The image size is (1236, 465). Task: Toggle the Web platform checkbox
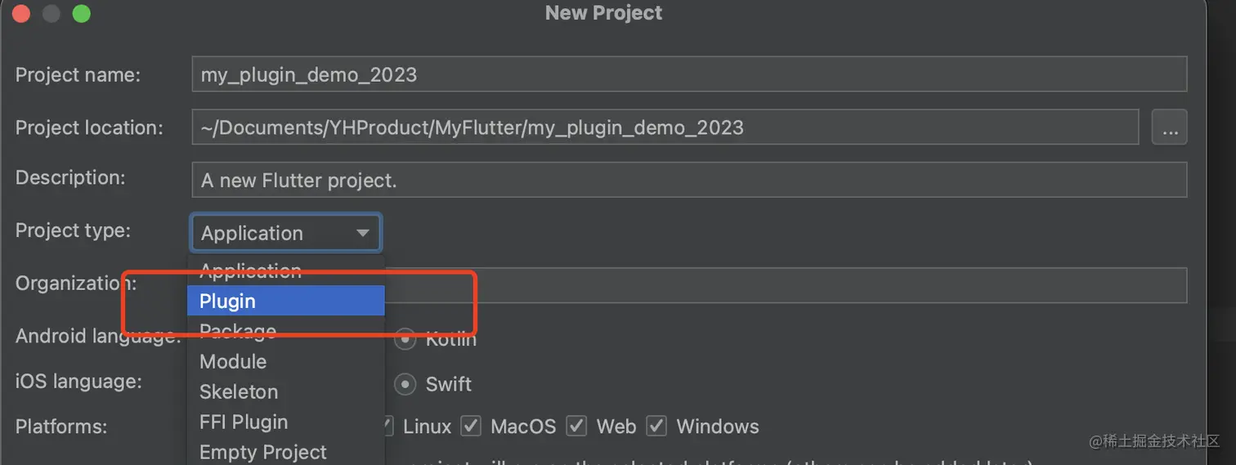point(577,426)
